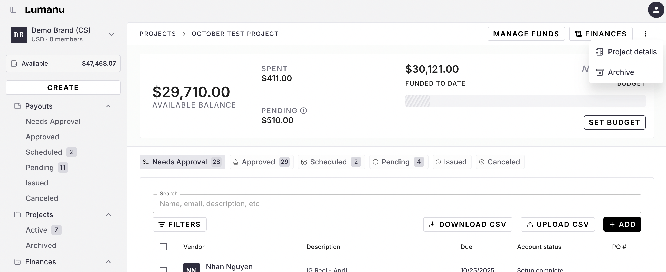Expand the Demo Brand workspace dropdown
Screen dimensions: 666x272
coord(111,34)
